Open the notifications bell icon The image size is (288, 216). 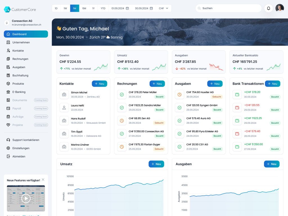tap(268, 8)
